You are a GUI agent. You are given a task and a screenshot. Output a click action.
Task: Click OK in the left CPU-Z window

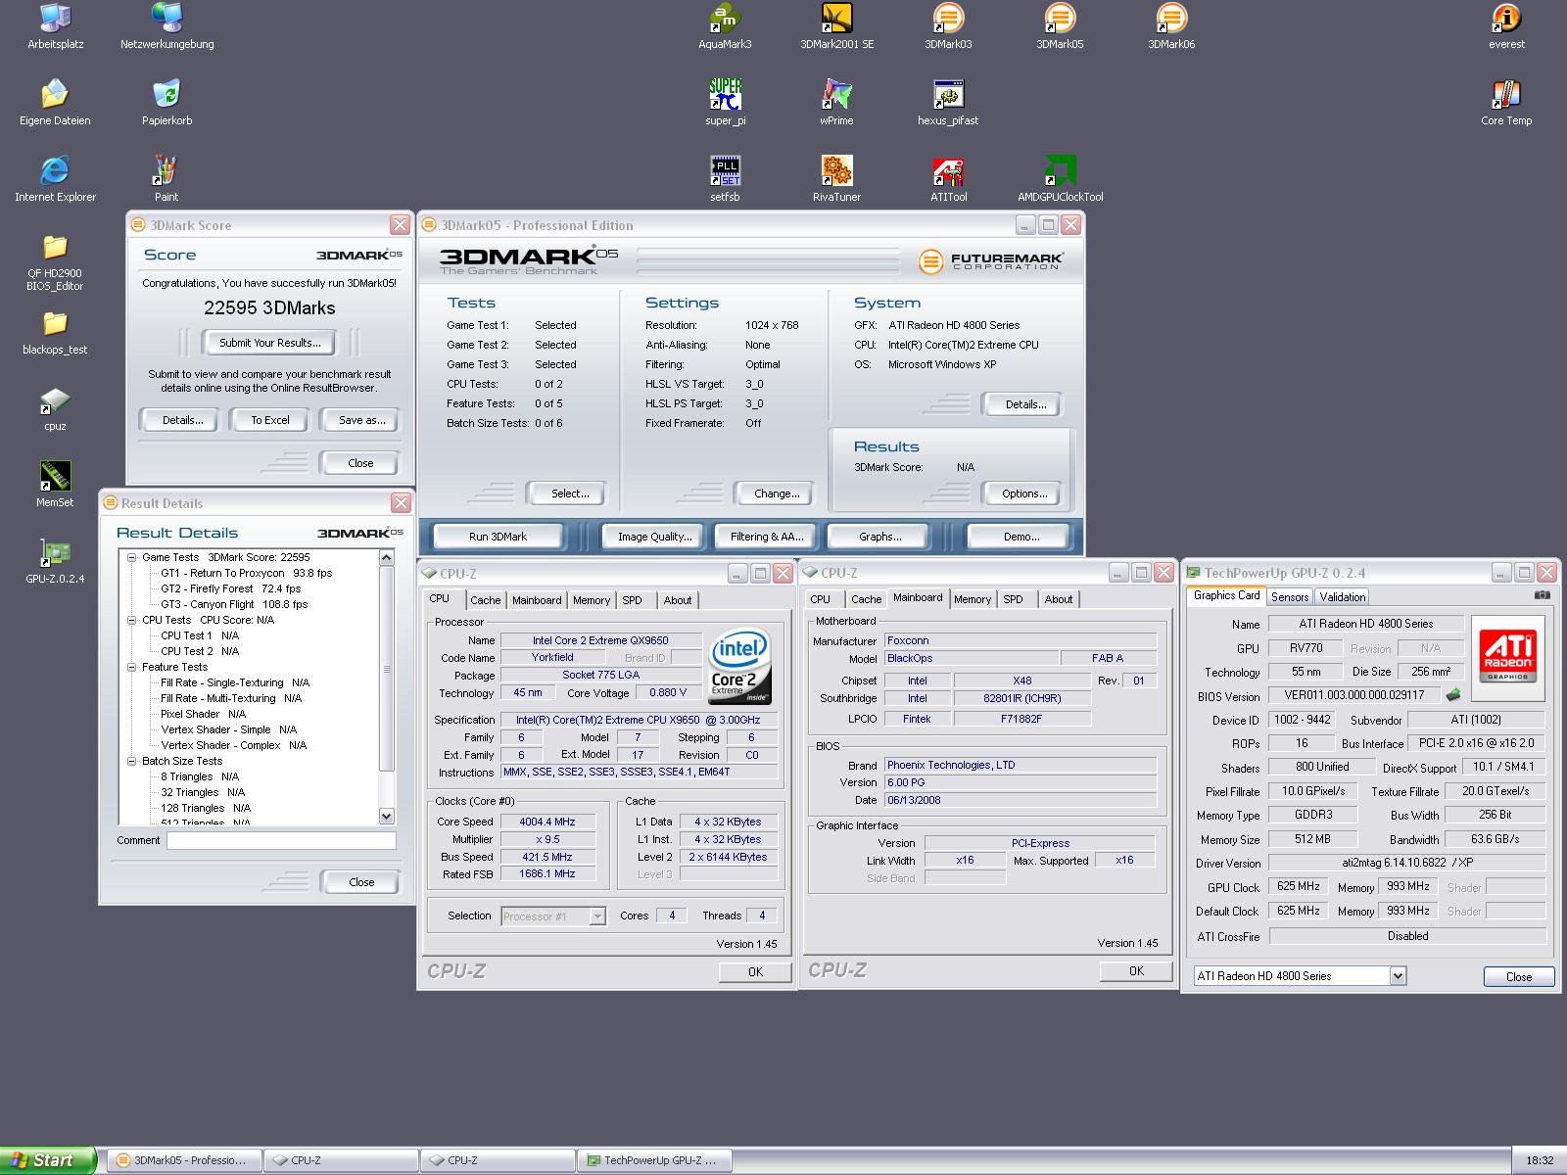click(755, 972)
